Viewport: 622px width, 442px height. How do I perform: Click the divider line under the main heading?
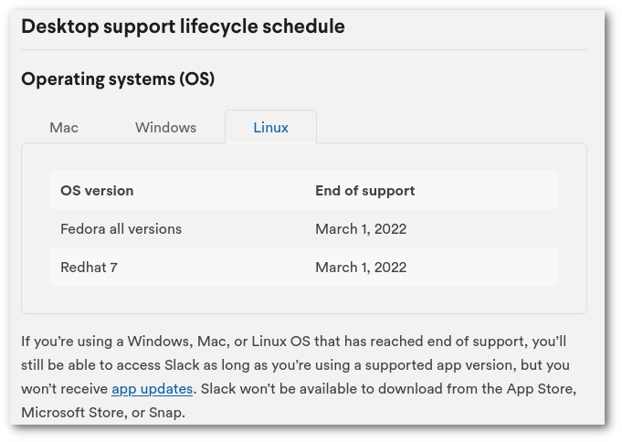coord(304,50)
